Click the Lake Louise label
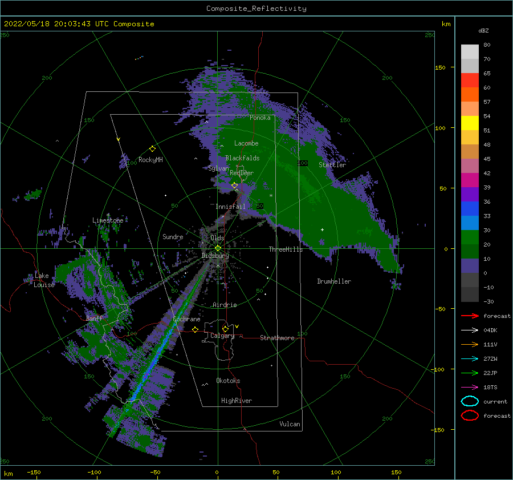This screenshot has height=480, width=513. (44, 280)
